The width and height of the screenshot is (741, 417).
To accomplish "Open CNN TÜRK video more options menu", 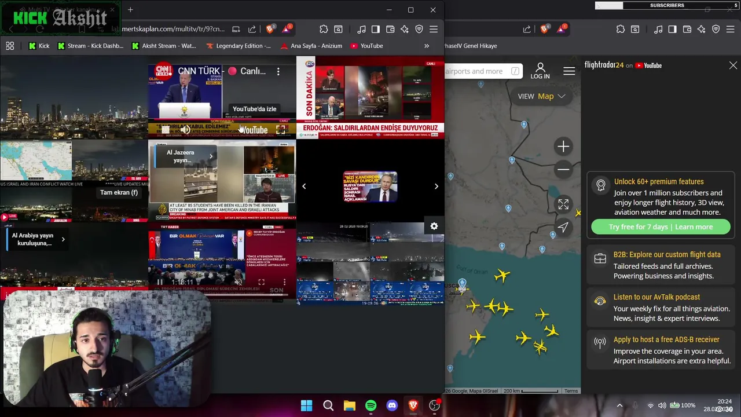I will 278,71.
